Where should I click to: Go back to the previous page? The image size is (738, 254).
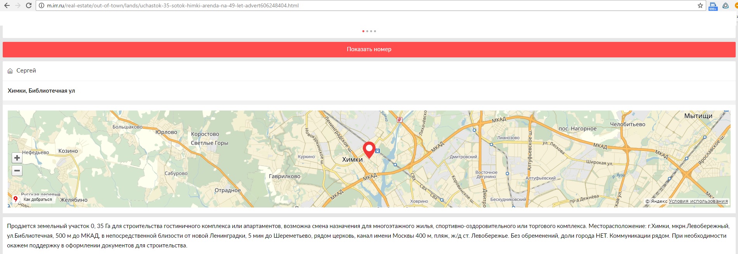(x=7, y=5)
